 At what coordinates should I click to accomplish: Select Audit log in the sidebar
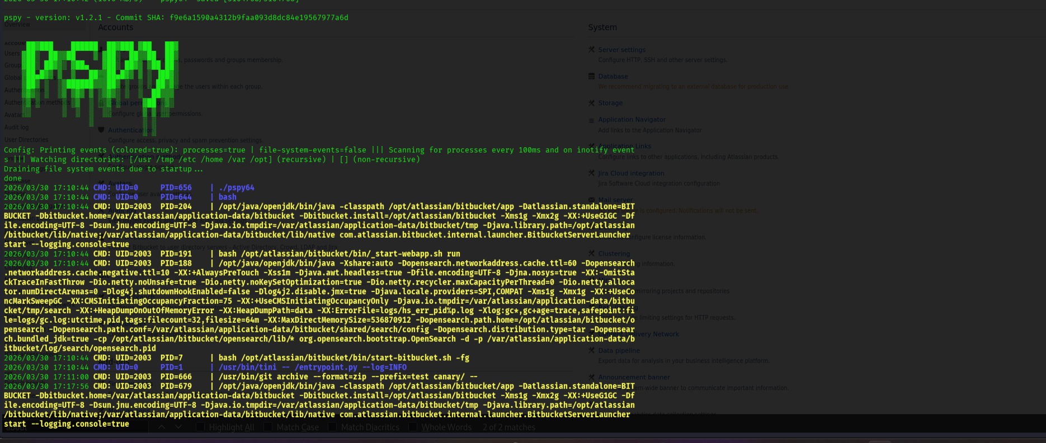pyautogui.click(x=16, y=128)
